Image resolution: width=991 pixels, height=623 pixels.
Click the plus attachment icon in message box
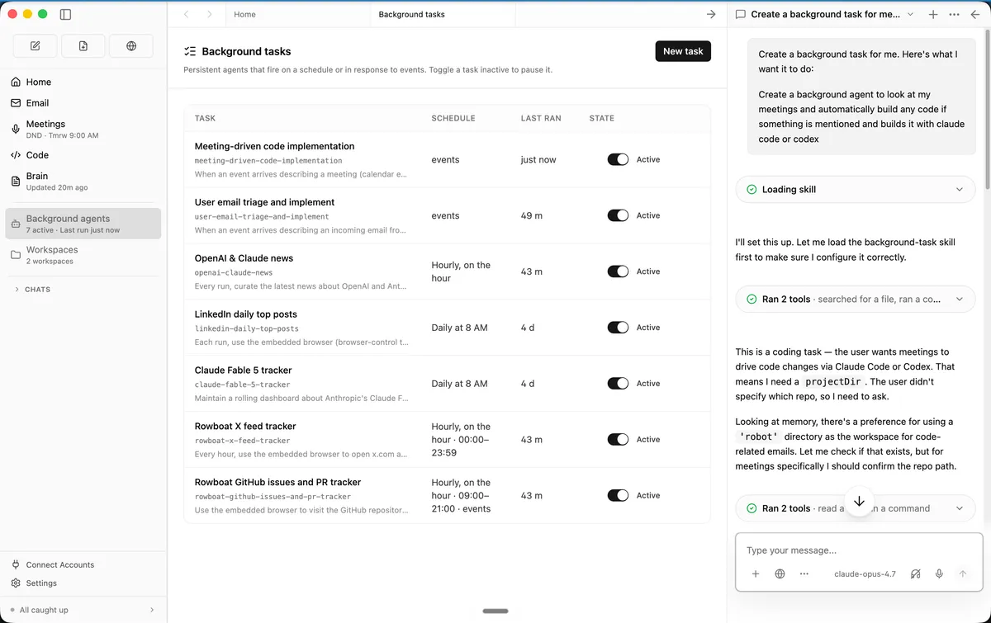(x=755, y=573)
